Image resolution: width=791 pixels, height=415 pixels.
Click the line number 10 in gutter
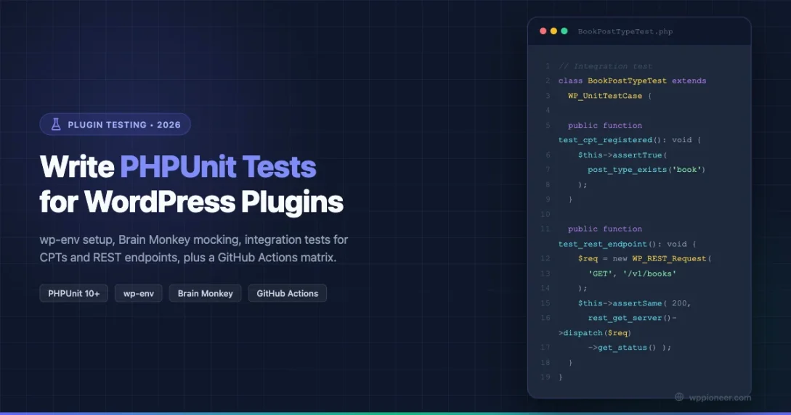545,214
